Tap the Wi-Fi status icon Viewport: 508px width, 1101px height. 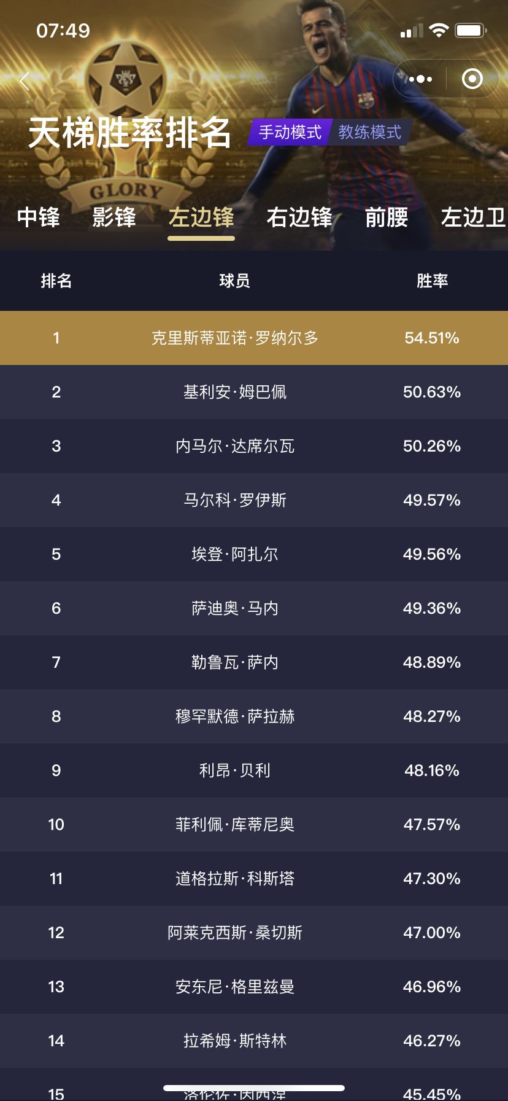click(x=439, y=30)
